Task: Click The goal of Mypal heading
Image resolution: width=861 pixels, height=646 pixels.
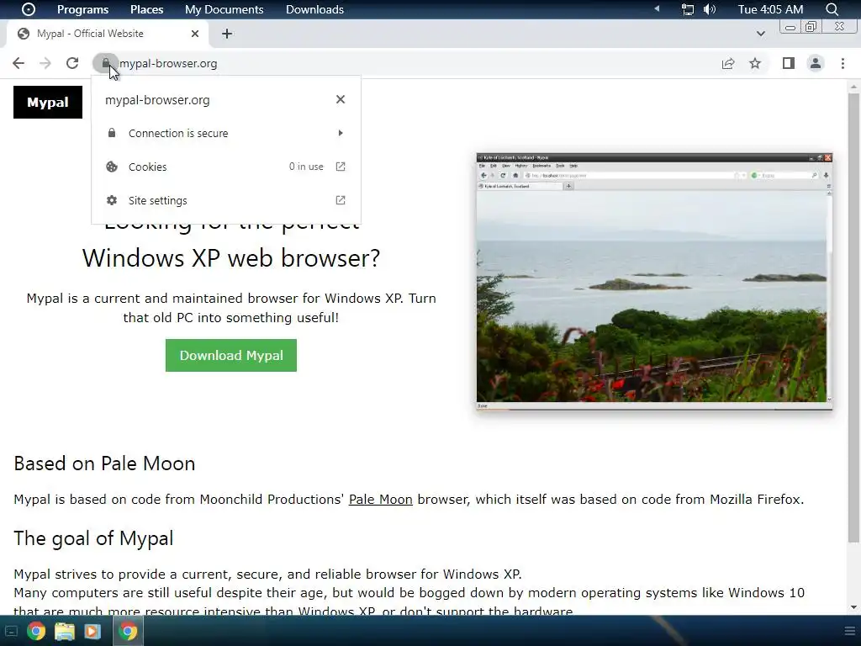Action: point(93,538)
